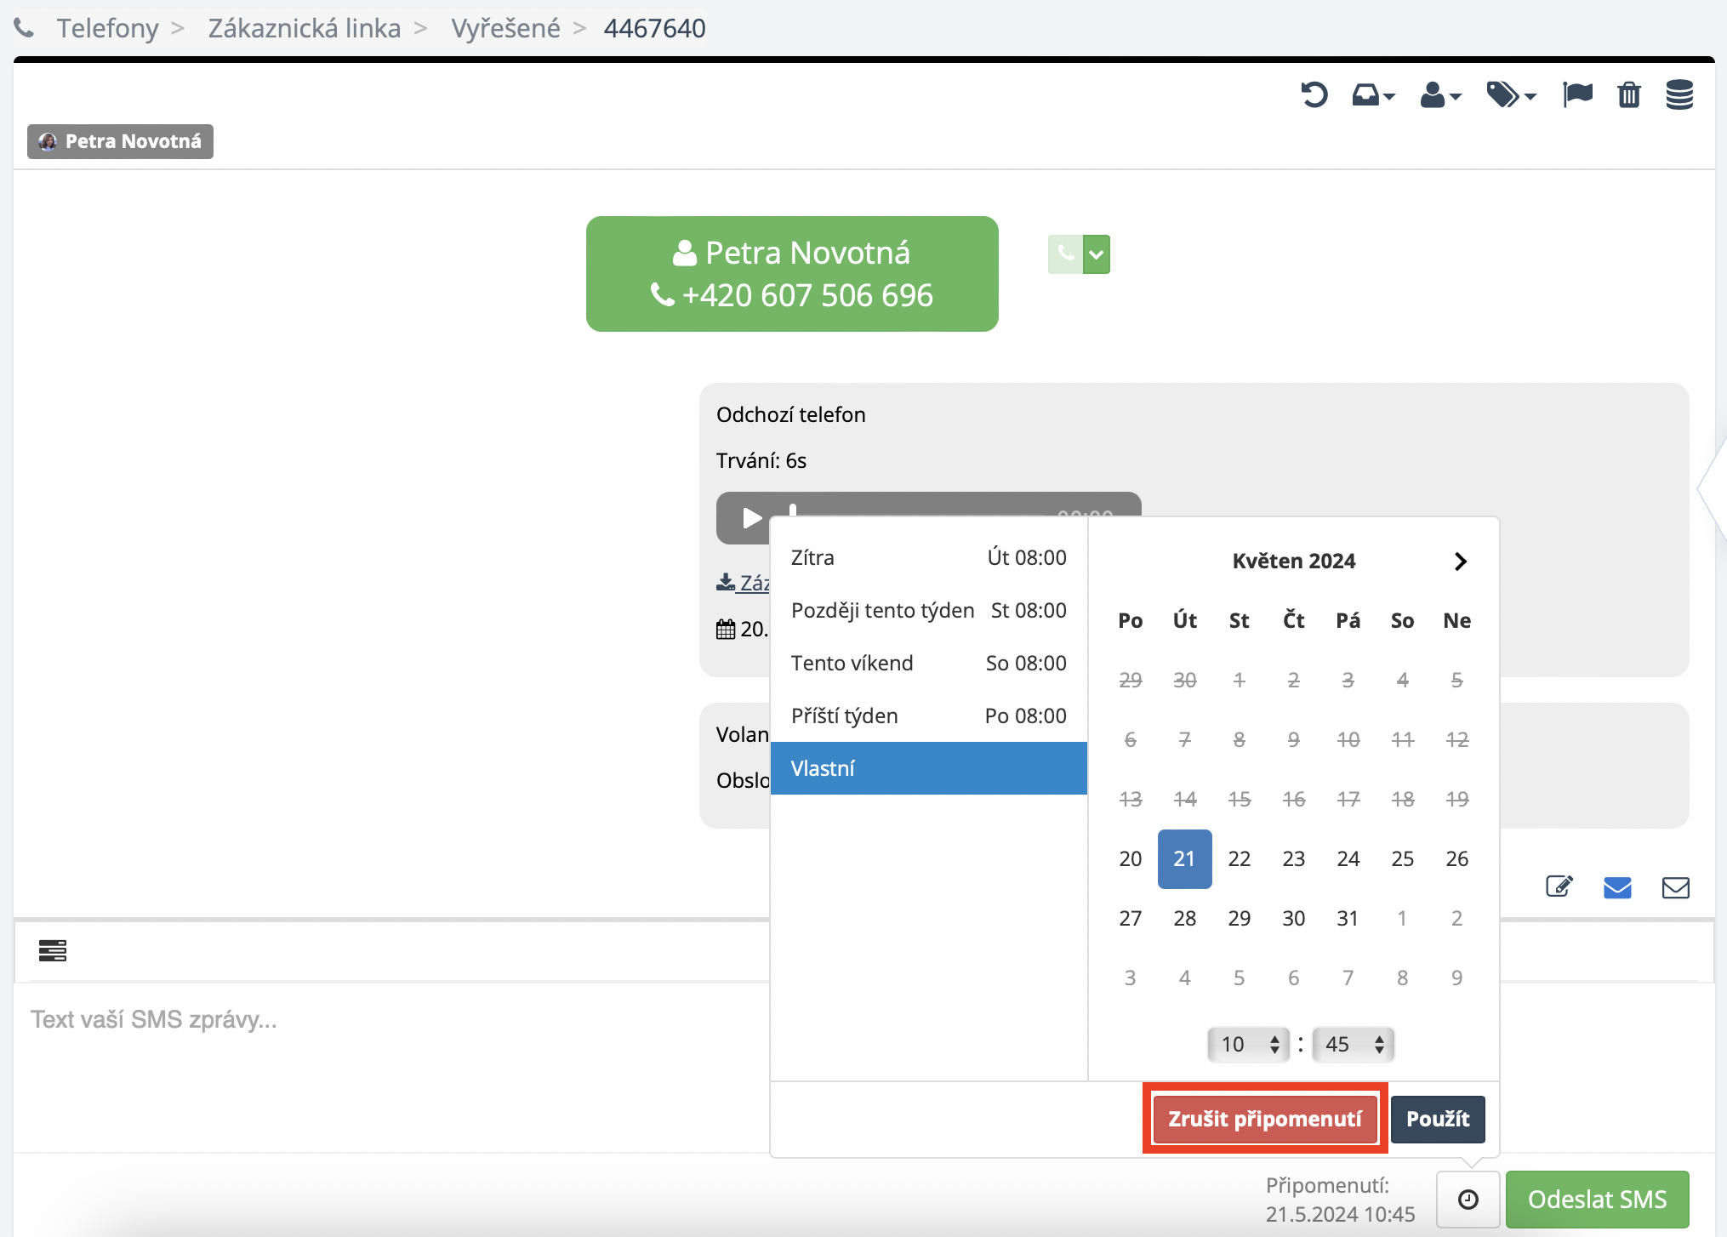Click the flag icon in toolbar
Viewport: 1727px width, 1237px height.
(x=1577, y=94)
